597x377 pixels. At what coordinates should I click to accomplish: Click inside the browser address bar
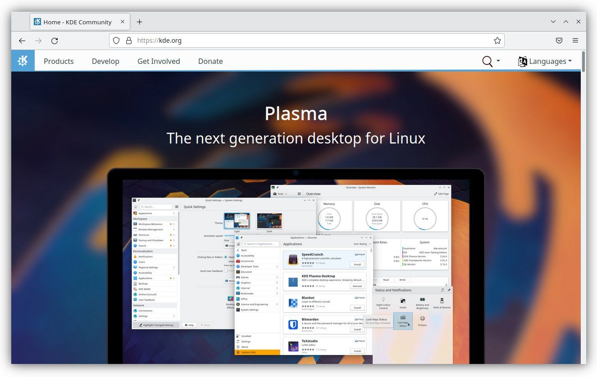click(270, 40)
